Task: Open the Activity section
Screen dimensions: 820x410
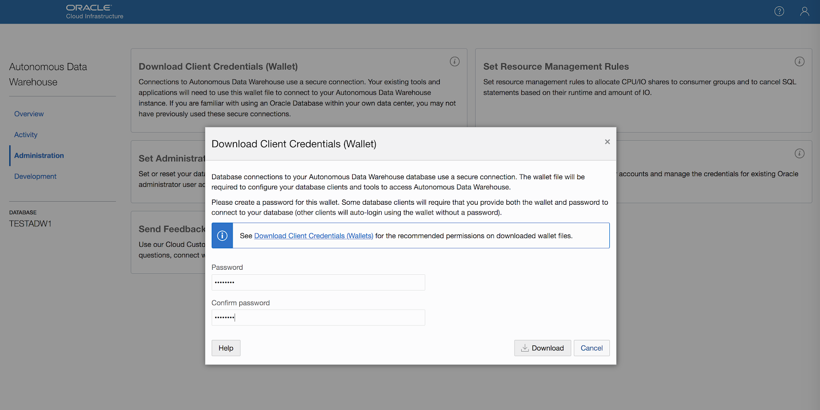Action: (26, 135)
